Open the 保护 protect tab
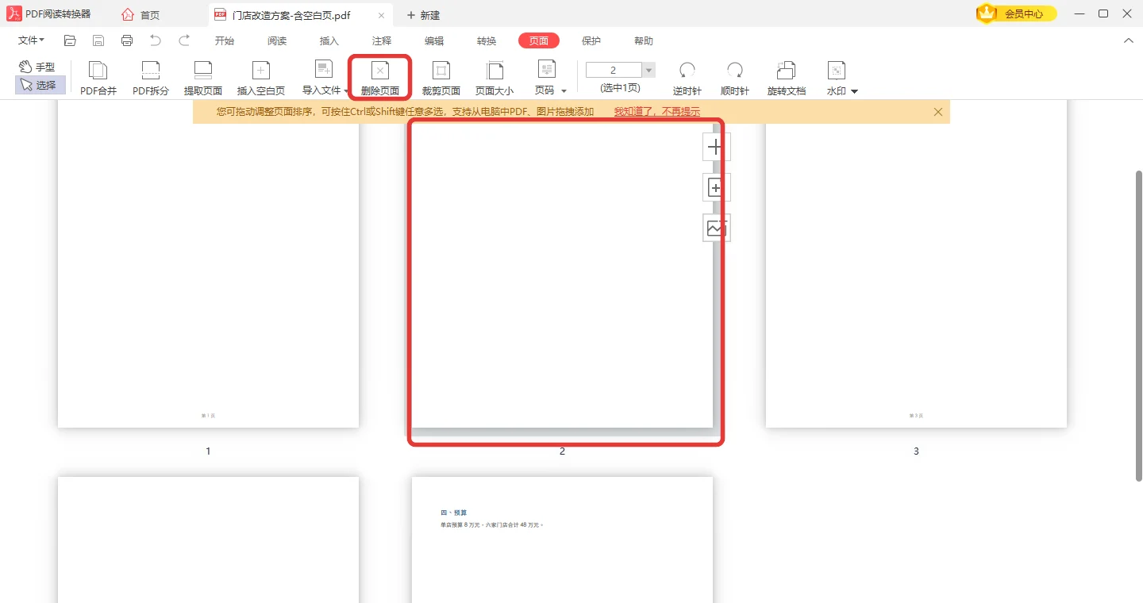Image resolution: width=1143 pixels, height=603 pixels. (x=591, y=41)
